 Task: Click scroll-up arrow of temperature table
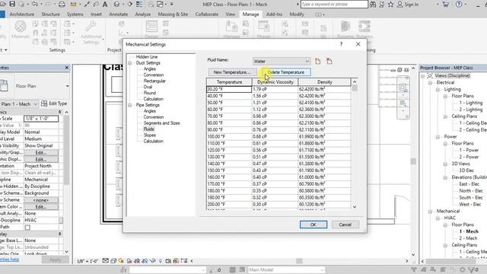coord(355,81)
